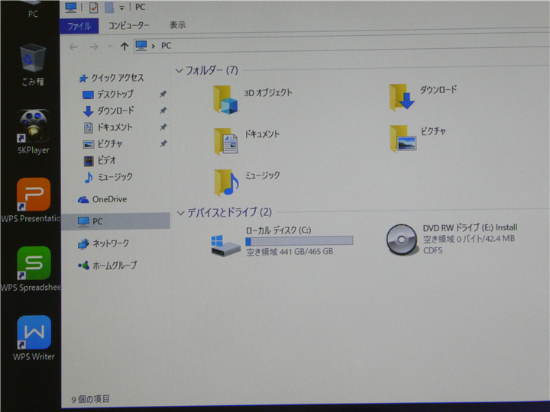The image size is (550, 412).
Task: Click the 9 個の項目 status bar text
Action: click(90, 399)
